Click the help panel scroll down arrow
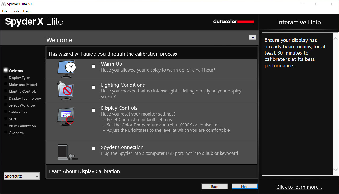The height and width of the screenshot is (194, 339). 336,170
